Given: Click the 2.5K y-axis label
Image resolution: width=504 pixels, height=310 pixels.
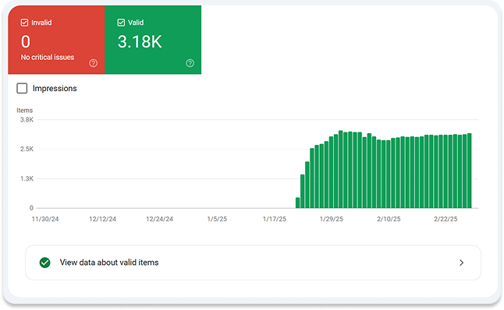Looking at the screenshot, I should pyautogui.click(x=27, y=149).
